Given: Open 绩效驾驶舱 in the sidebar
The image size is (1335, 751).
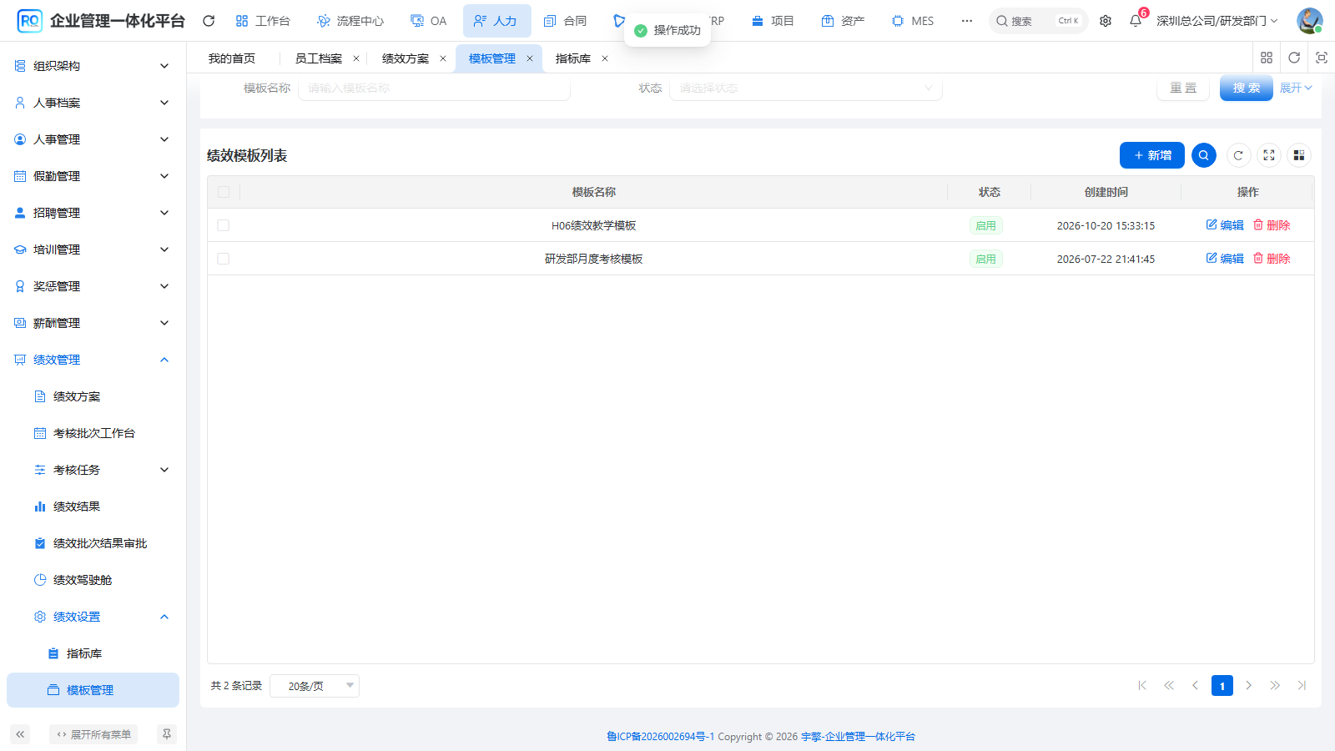Looking at the screenshot, I should 93,580.
